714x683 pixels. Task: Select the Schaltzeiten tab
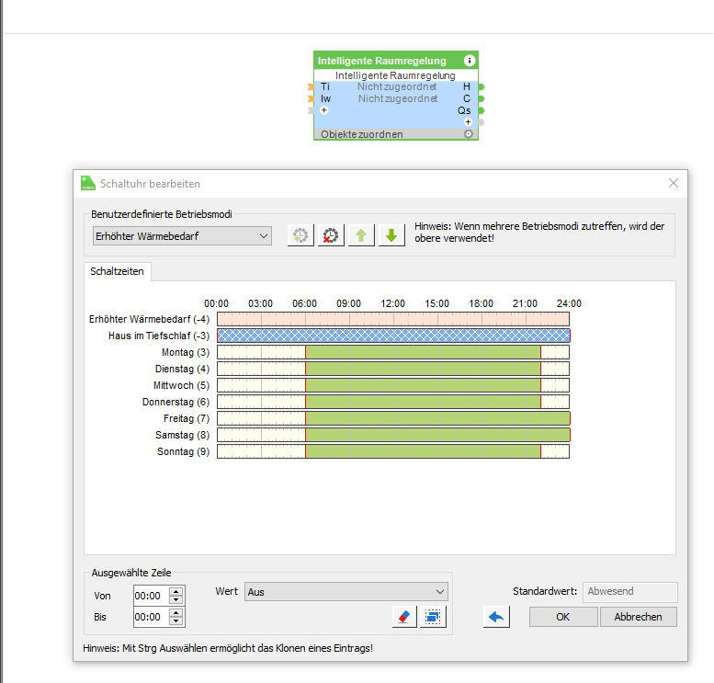117,271
